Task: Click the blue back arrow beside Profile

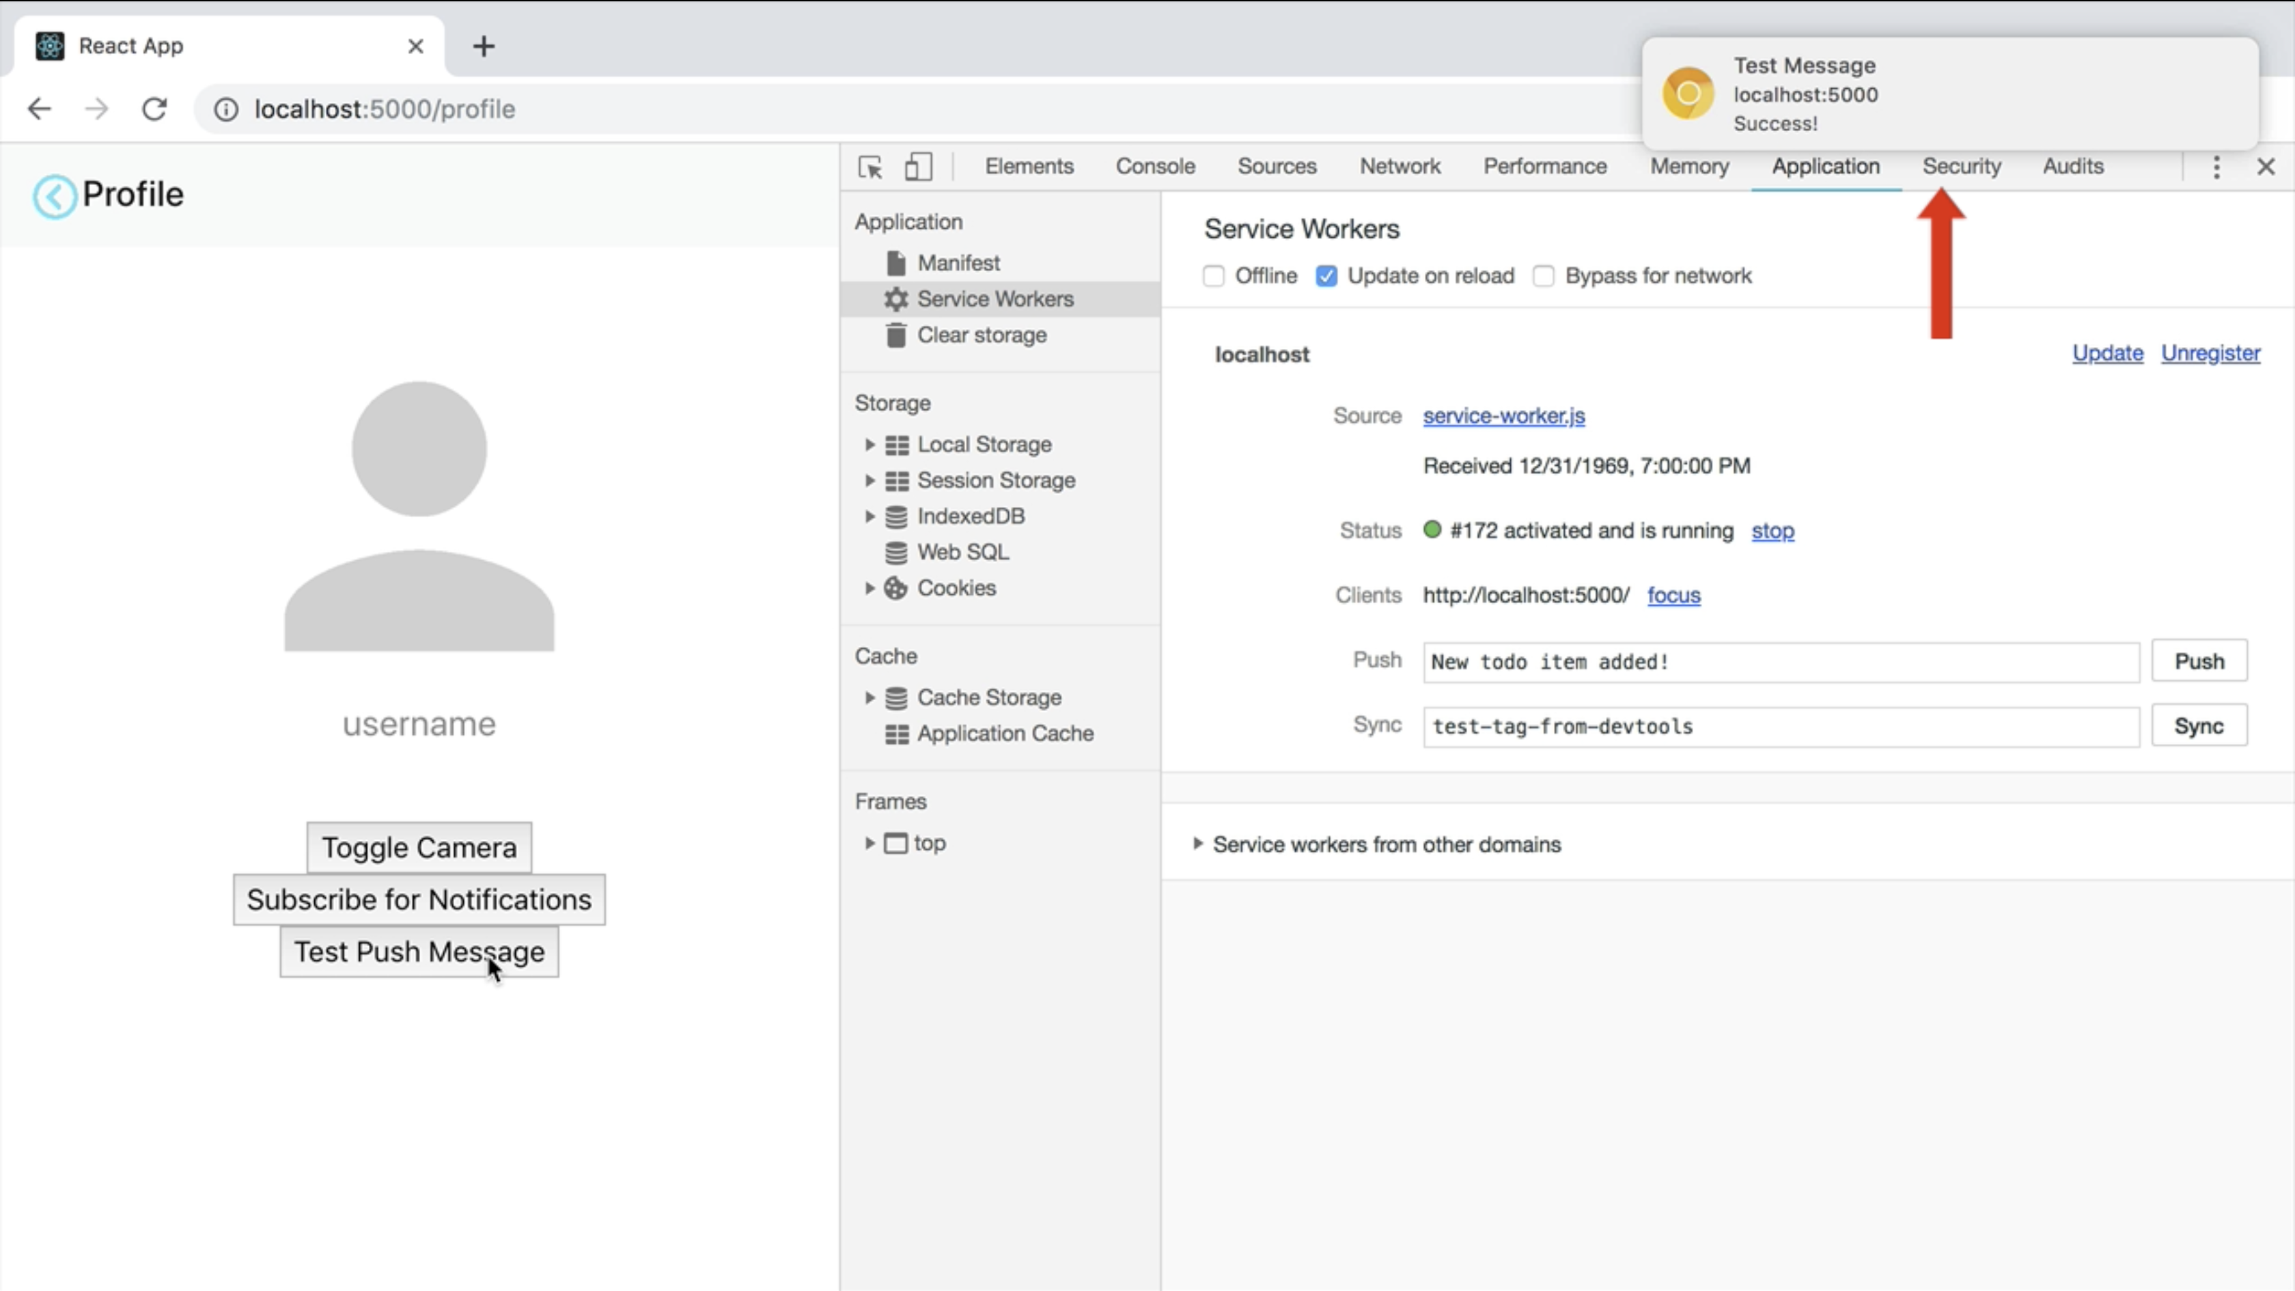Action: point(55,196)
